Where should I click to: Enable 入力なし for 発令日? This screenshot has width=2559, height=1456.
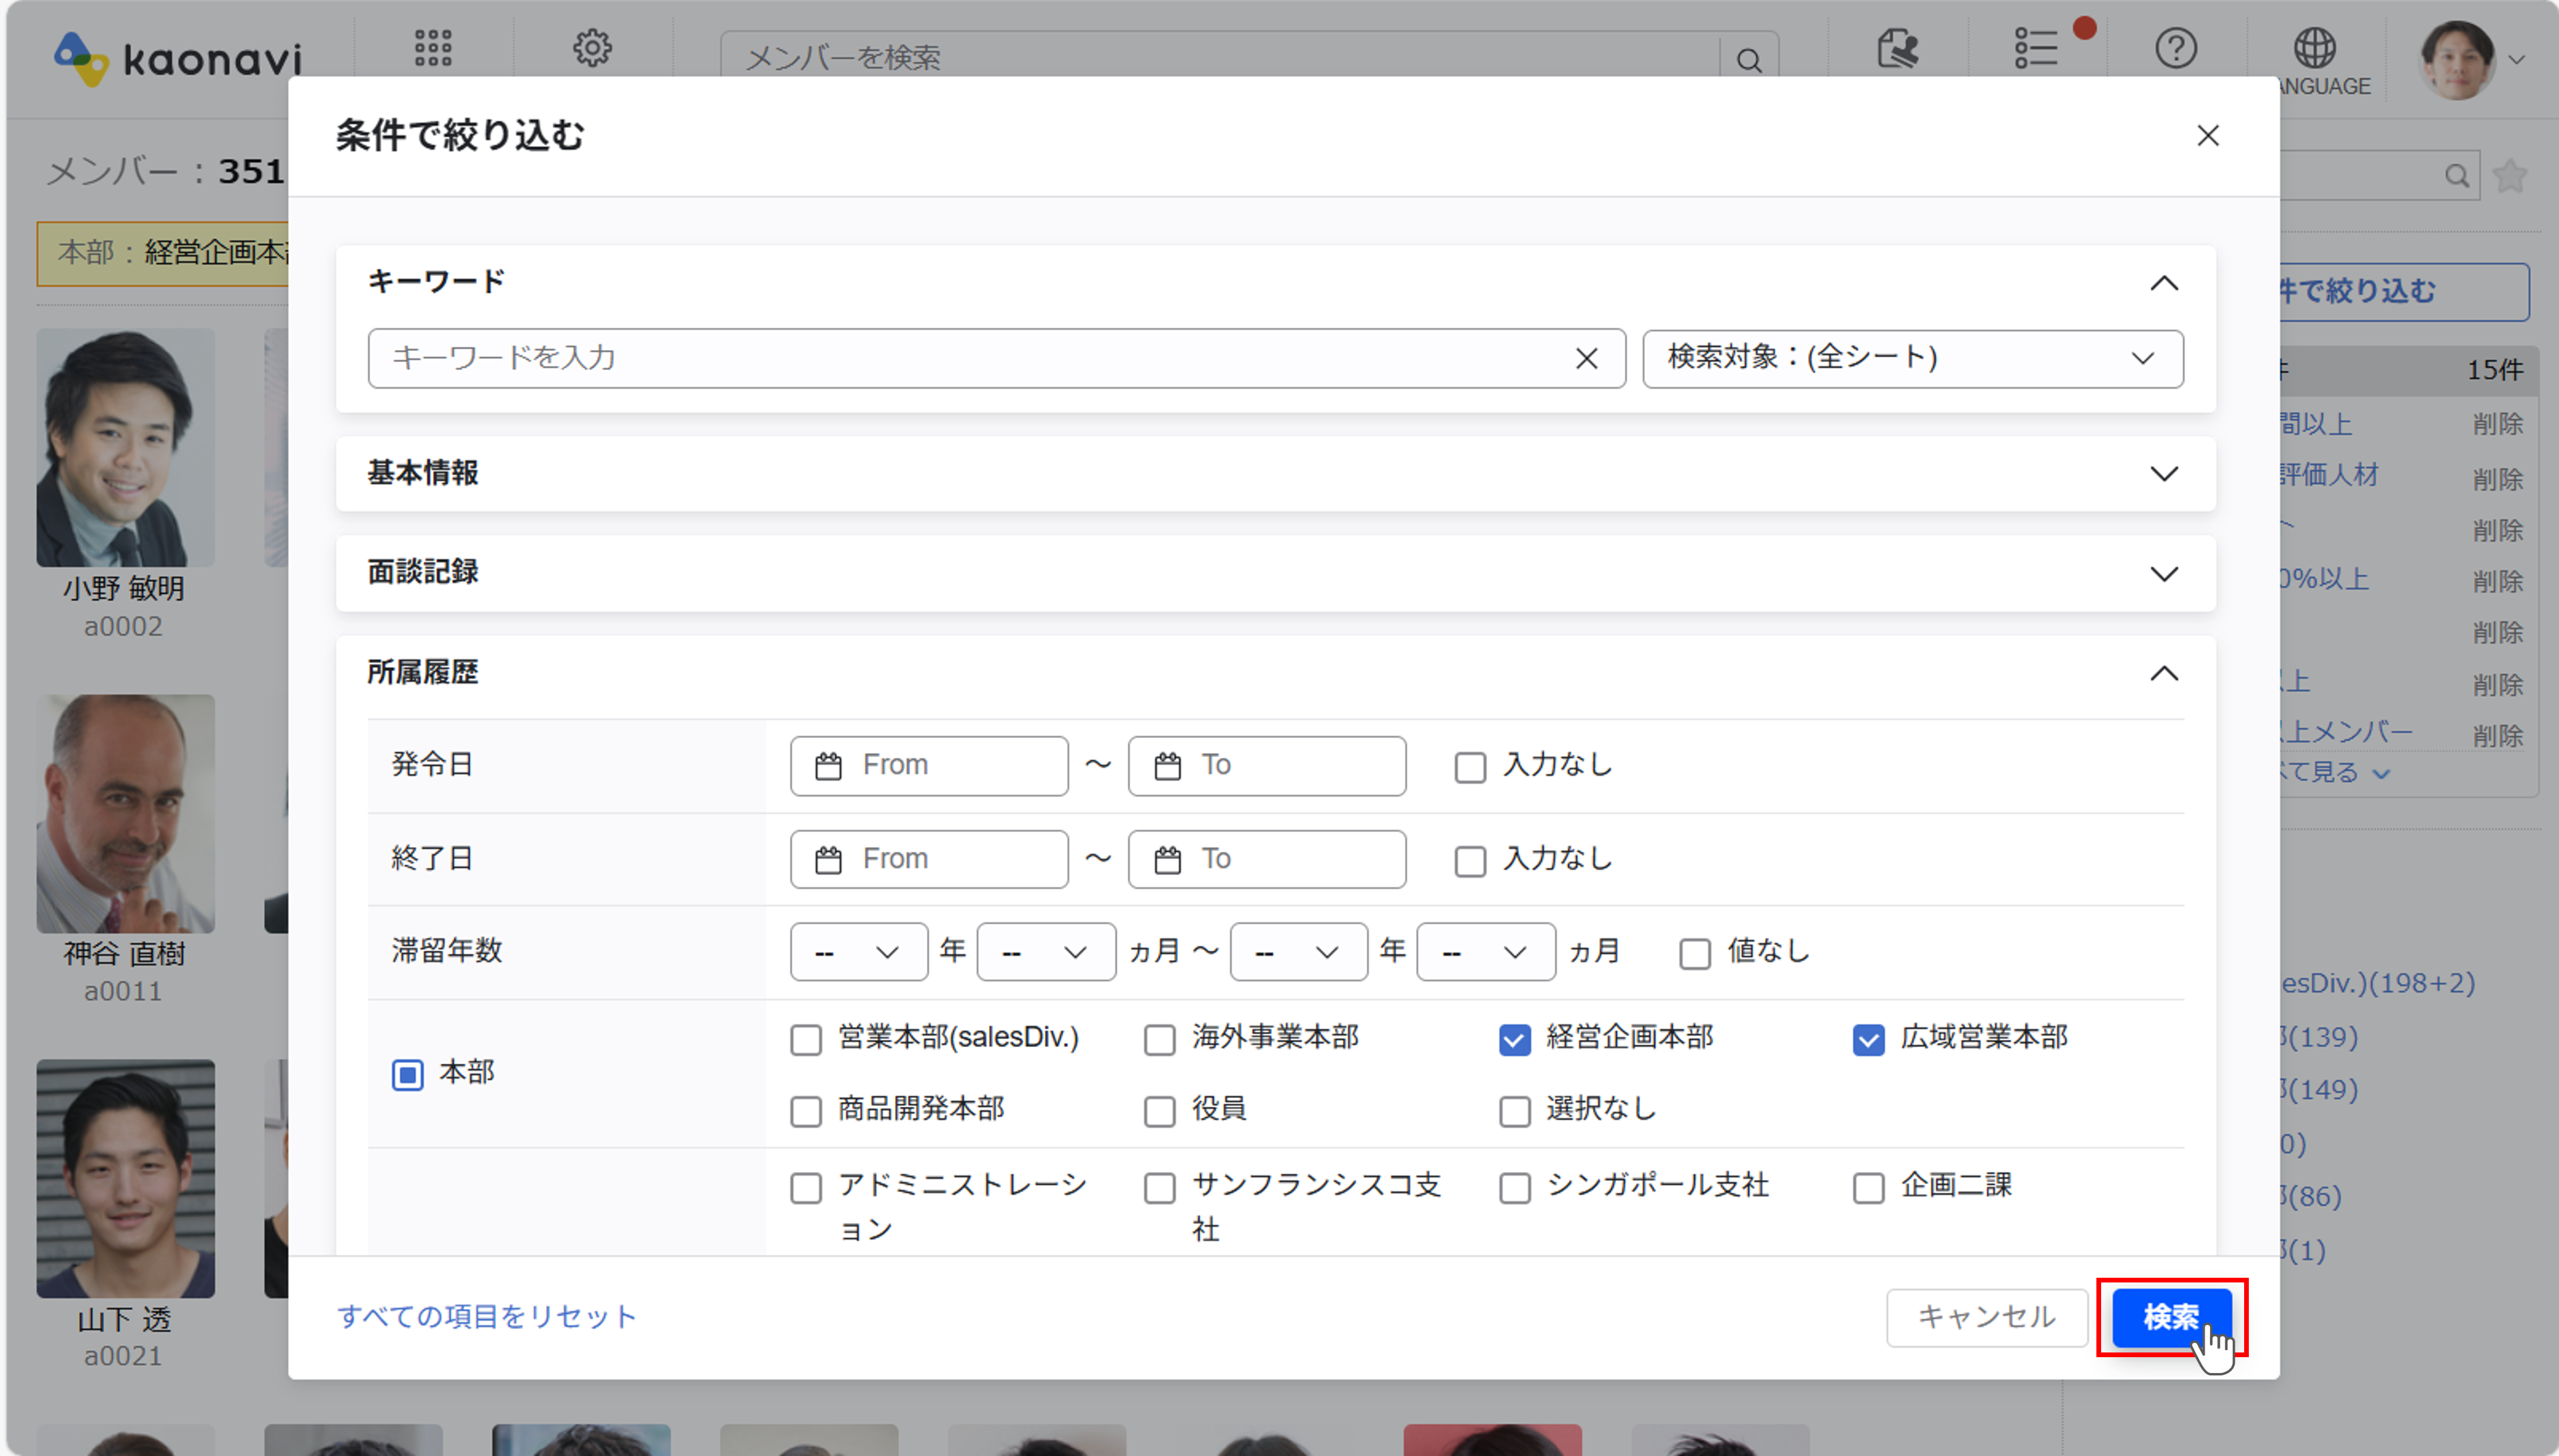tap(1470, 767)
